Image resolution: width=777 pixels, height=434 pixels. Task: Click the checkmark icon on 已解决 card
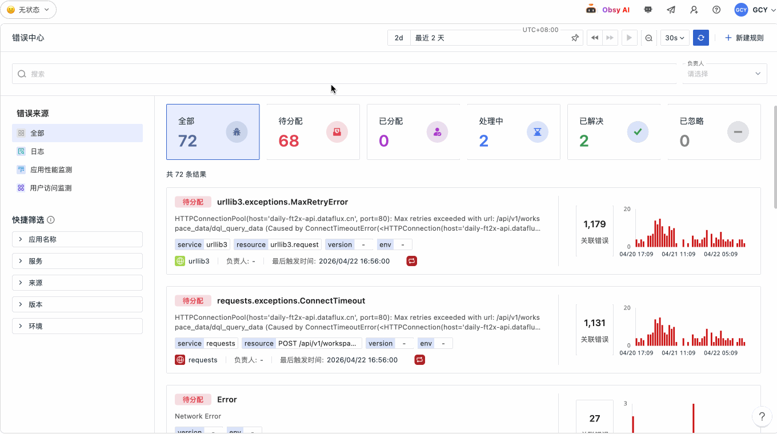638,132
